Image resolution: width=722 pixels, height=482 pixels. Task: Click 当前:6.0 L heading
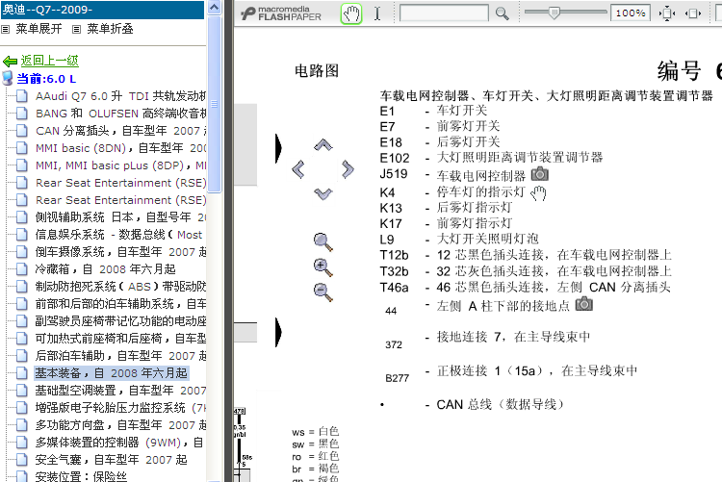click(x=46, y=79)
